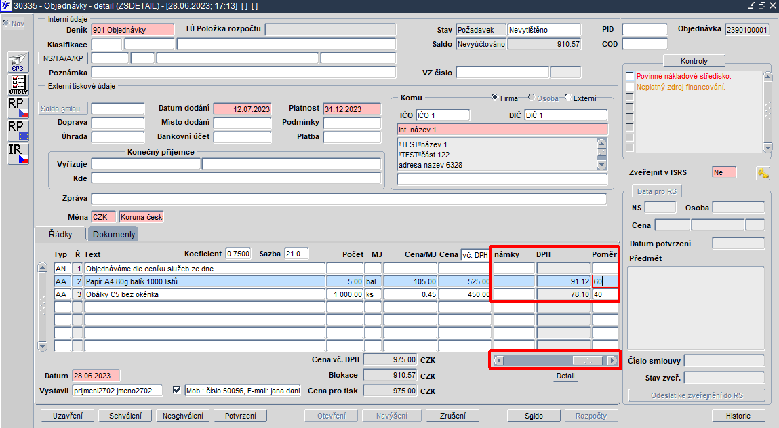
Task: Click the RP icon with EU flag
Action: coord(18,131)
